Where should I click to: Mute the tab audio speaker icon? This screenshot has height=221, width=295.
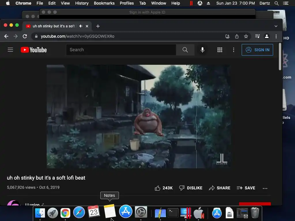81,26
